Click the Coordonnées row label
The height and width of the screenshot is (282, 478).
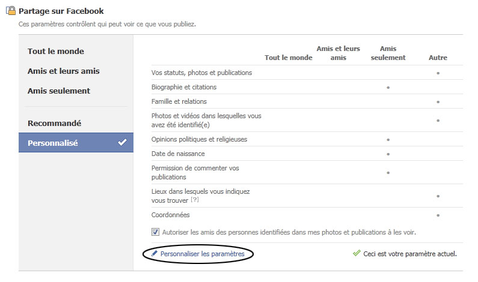click(x=170, y=215)
